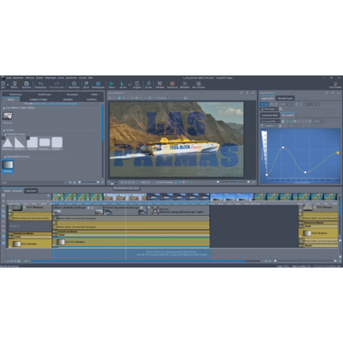Select the rounded rectangle shape thumbnail

(45, 142)
